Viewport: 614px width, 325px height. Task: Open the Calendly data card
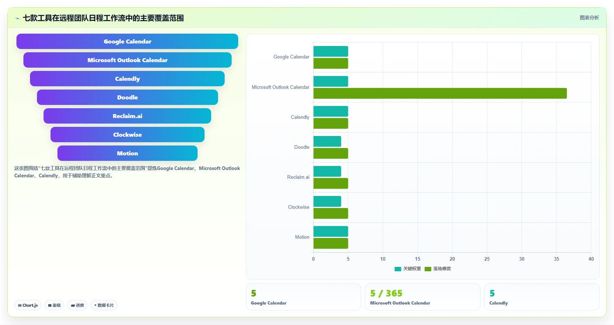(x=542, y=297)
